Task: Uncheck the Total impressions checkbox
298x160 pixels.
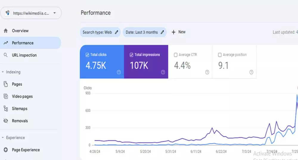Action: (x=131, y=55)
